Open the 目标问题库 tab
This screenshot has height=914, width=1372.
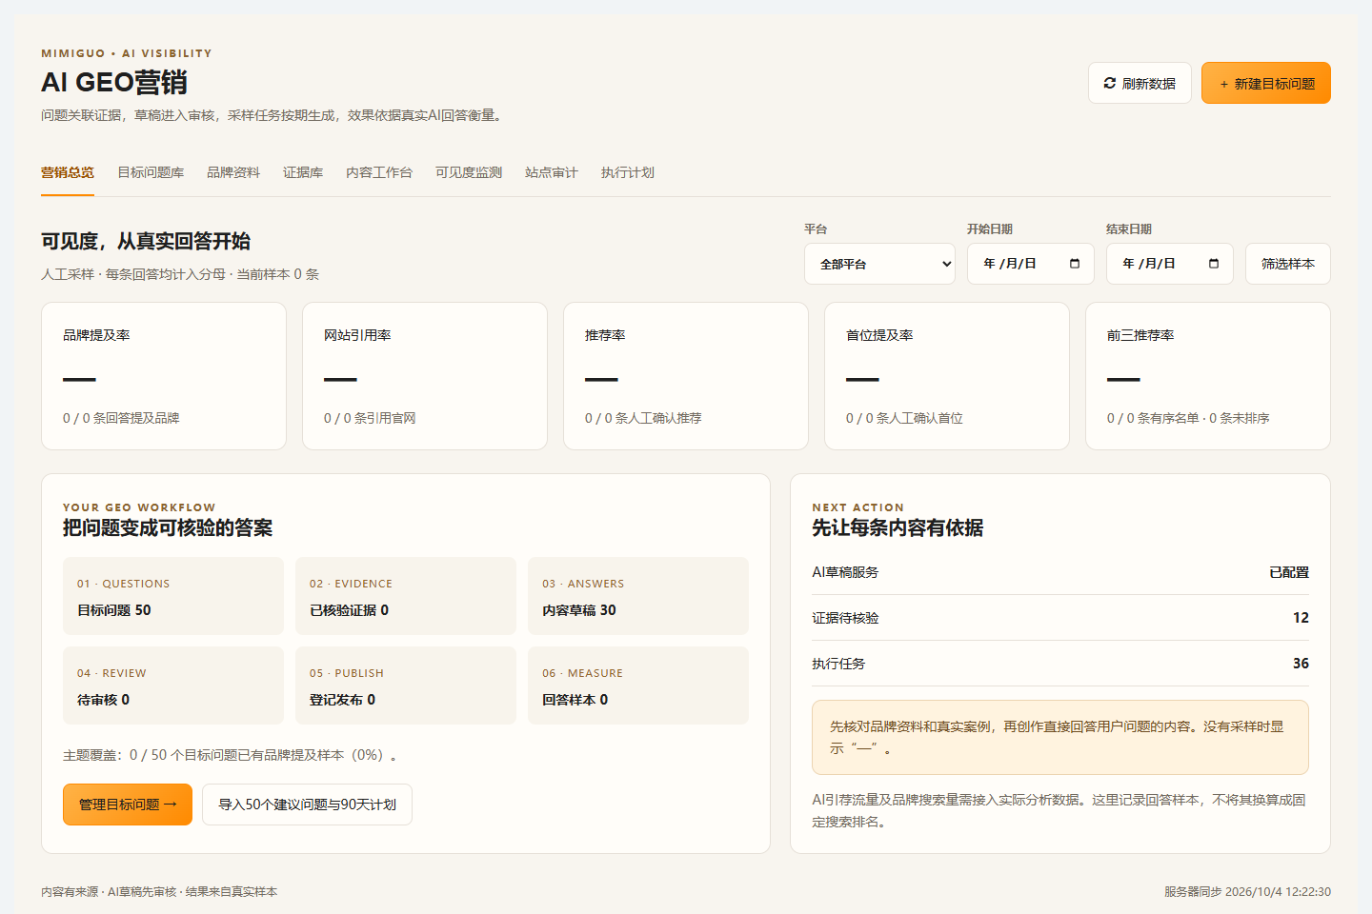click(x=151, y=172)
